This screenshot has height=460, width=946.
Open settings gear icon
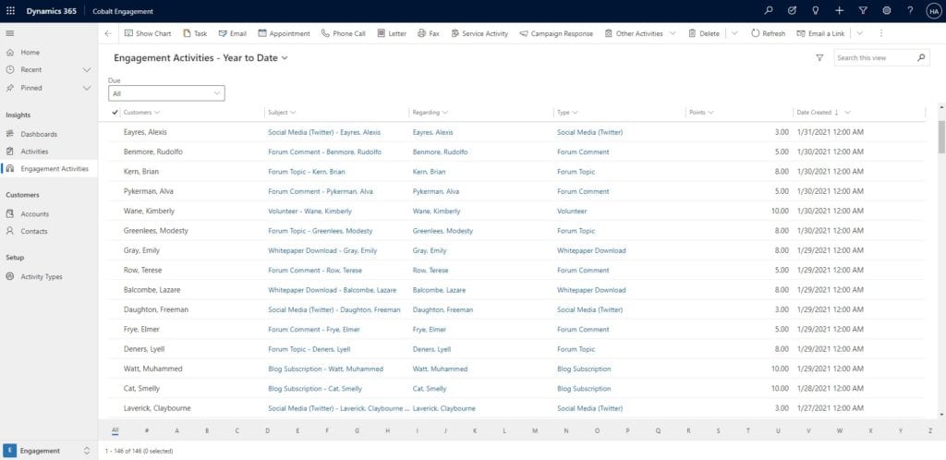[x=886, y=11]
